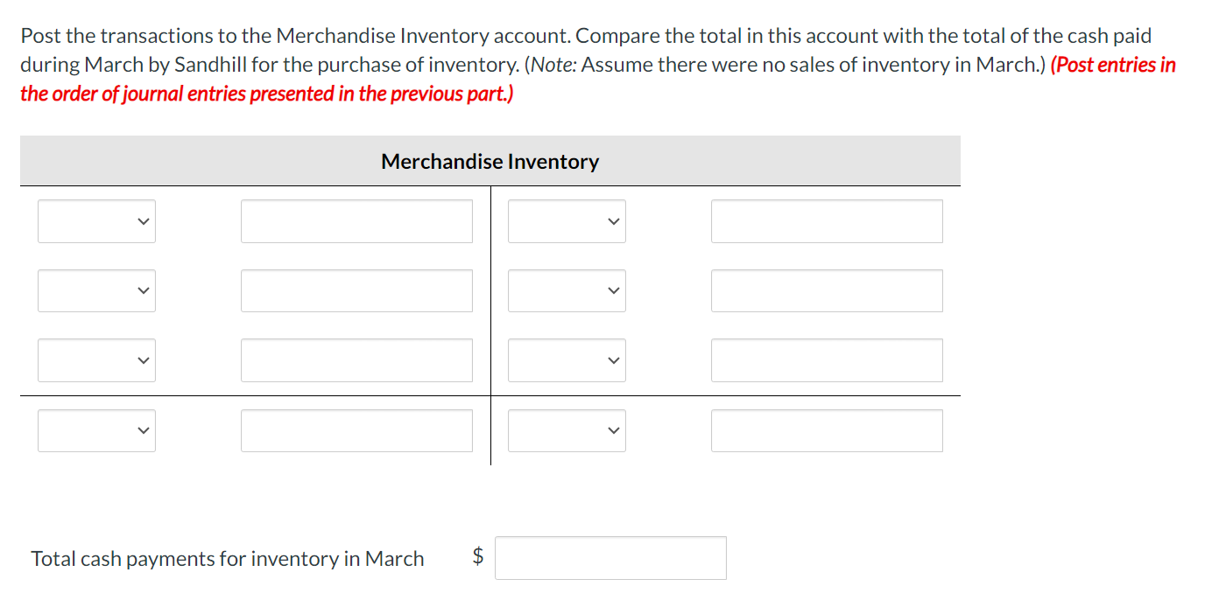
Task: Open credit-side total row dropdown
Action: click(x=567, y=431)
